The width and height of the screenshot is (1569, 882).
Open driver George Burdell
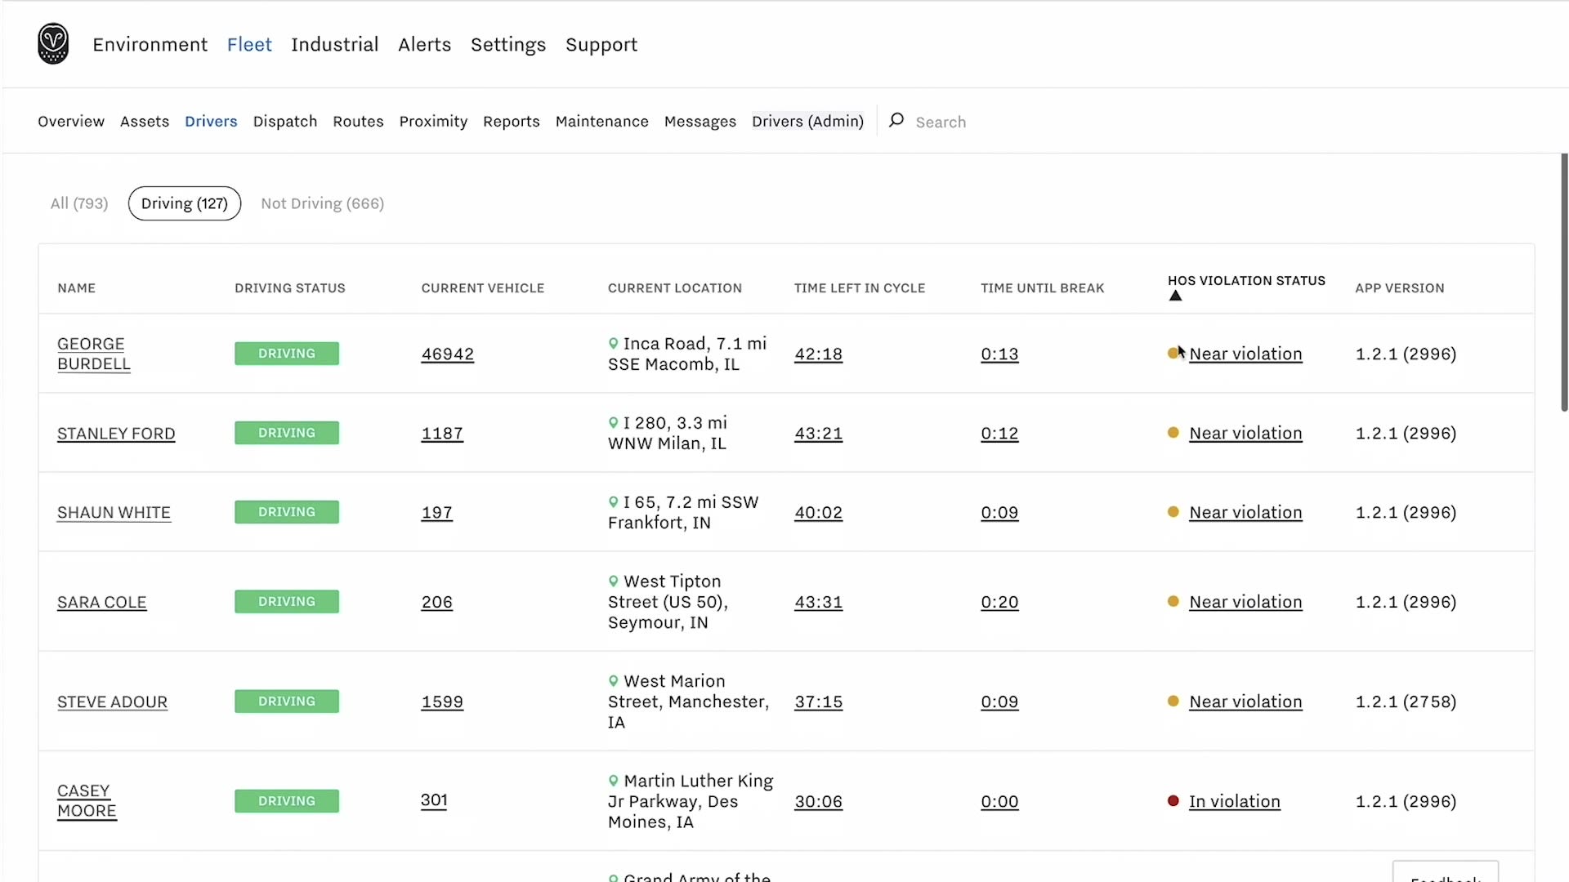click(93, 354)
